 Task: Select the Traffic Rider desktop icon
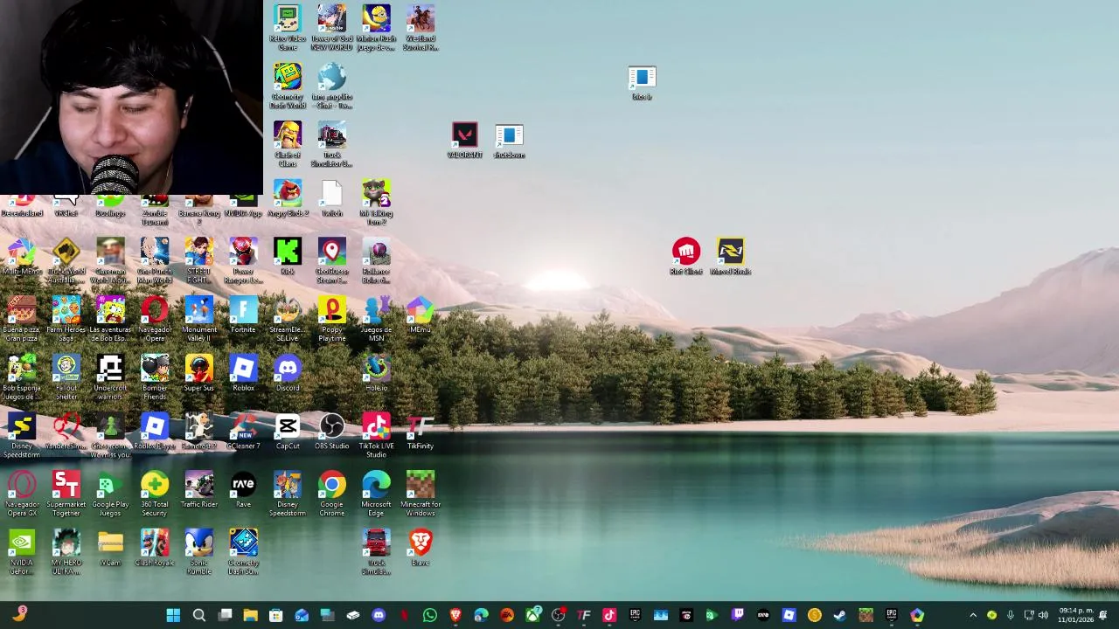click(x=198, y=490)
